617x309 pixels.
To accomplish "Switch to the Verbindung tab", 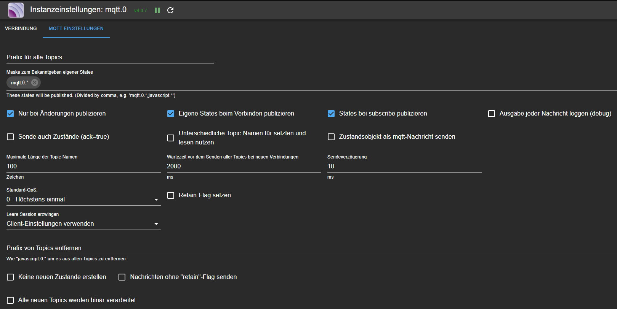I will pyautogui.click(x=21, y=29).
